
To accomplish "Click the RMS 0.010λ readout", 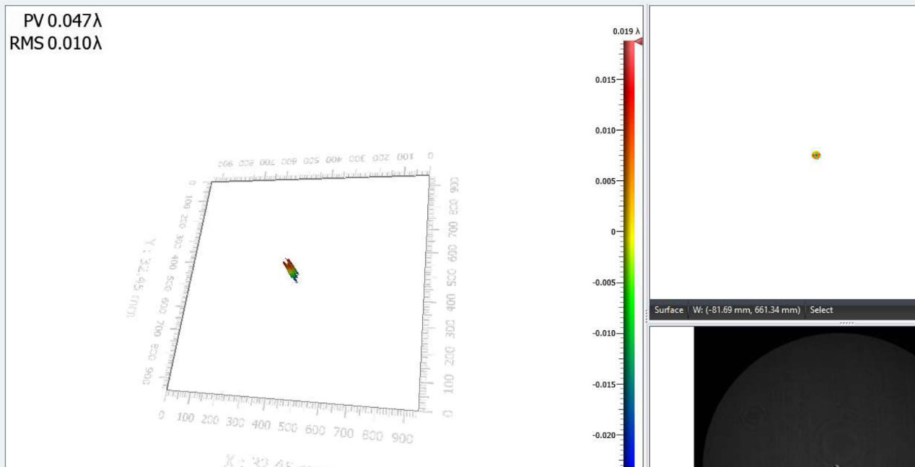I will 56,43.
